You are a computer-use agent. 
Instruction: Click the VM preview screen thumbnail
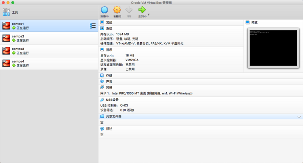[x=273, y=48]
